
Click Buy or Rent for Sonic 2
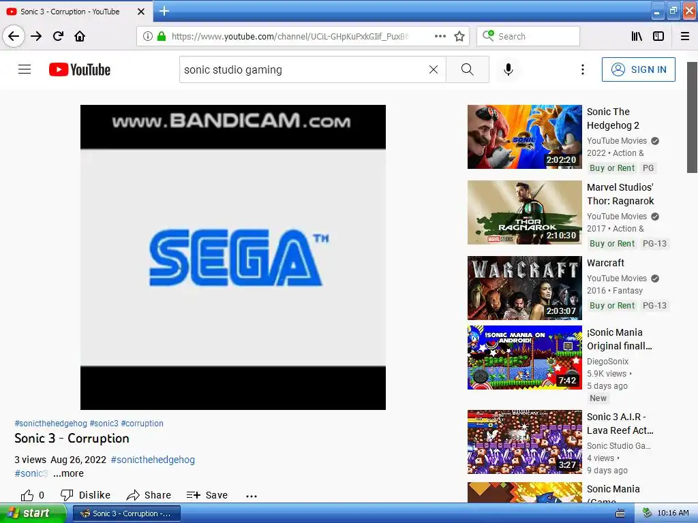click(612, 168)
